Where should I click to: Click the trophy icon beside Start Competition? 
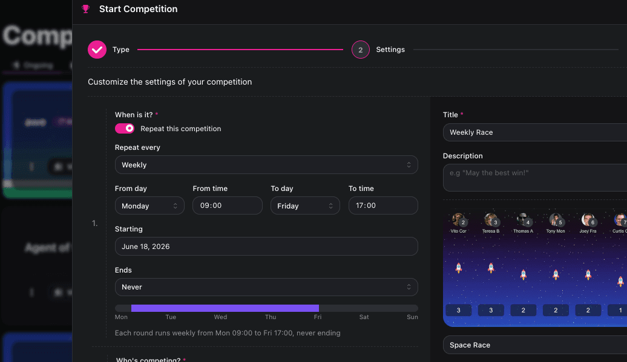pyautogui.click(x=85, y=9)
